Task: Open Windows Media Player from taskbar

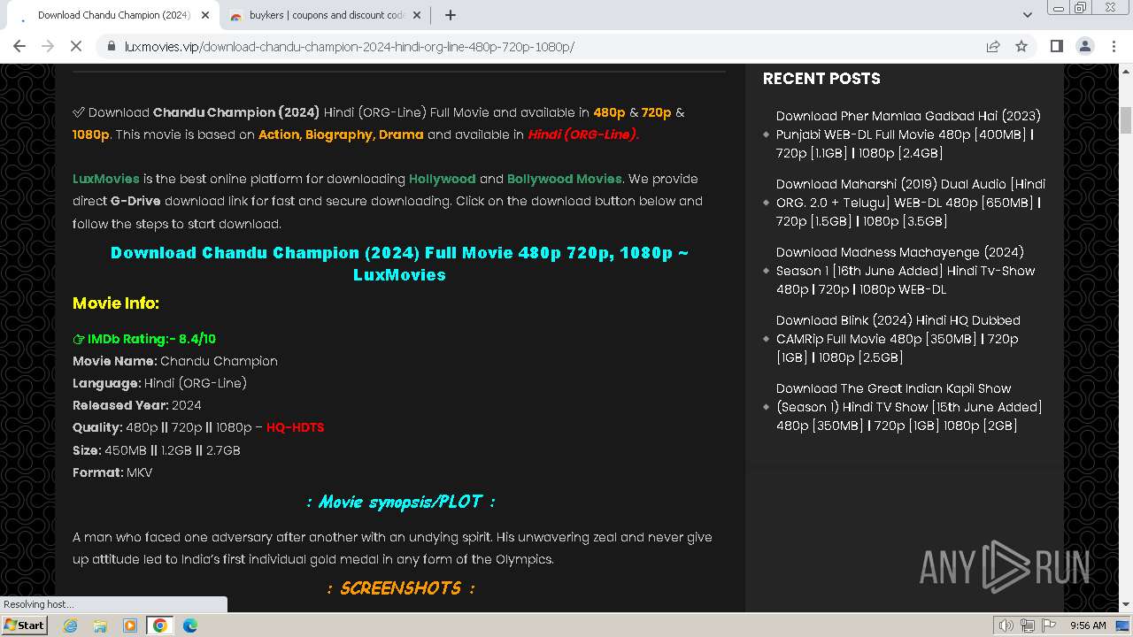Action: click(130, 625)
